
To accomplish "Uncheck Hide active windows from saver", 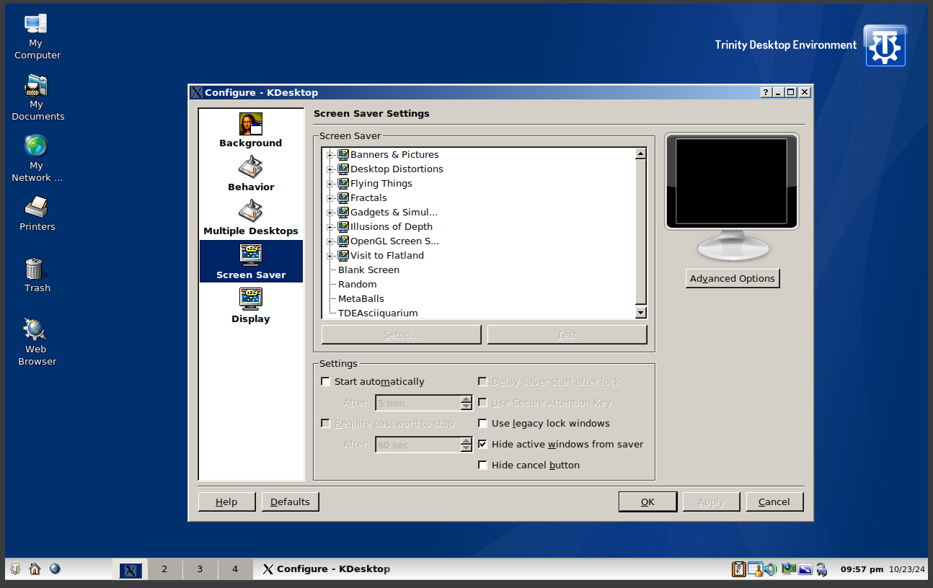I will 483,445.
